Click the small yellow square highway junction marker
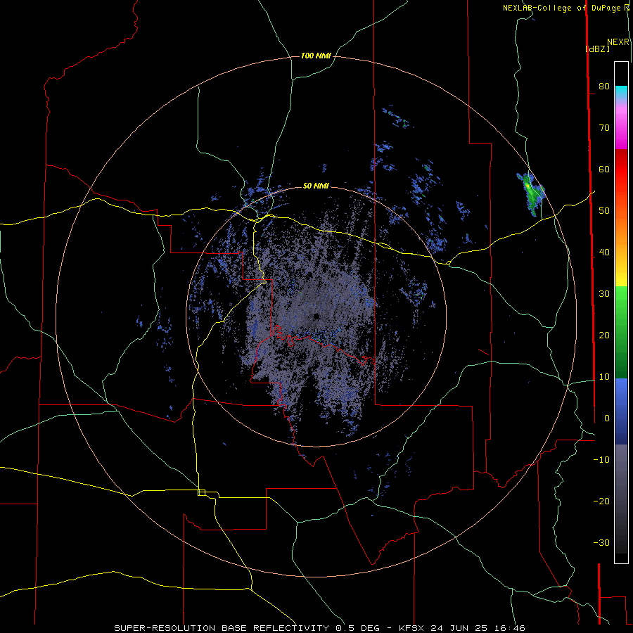 (x=201, y=492)
